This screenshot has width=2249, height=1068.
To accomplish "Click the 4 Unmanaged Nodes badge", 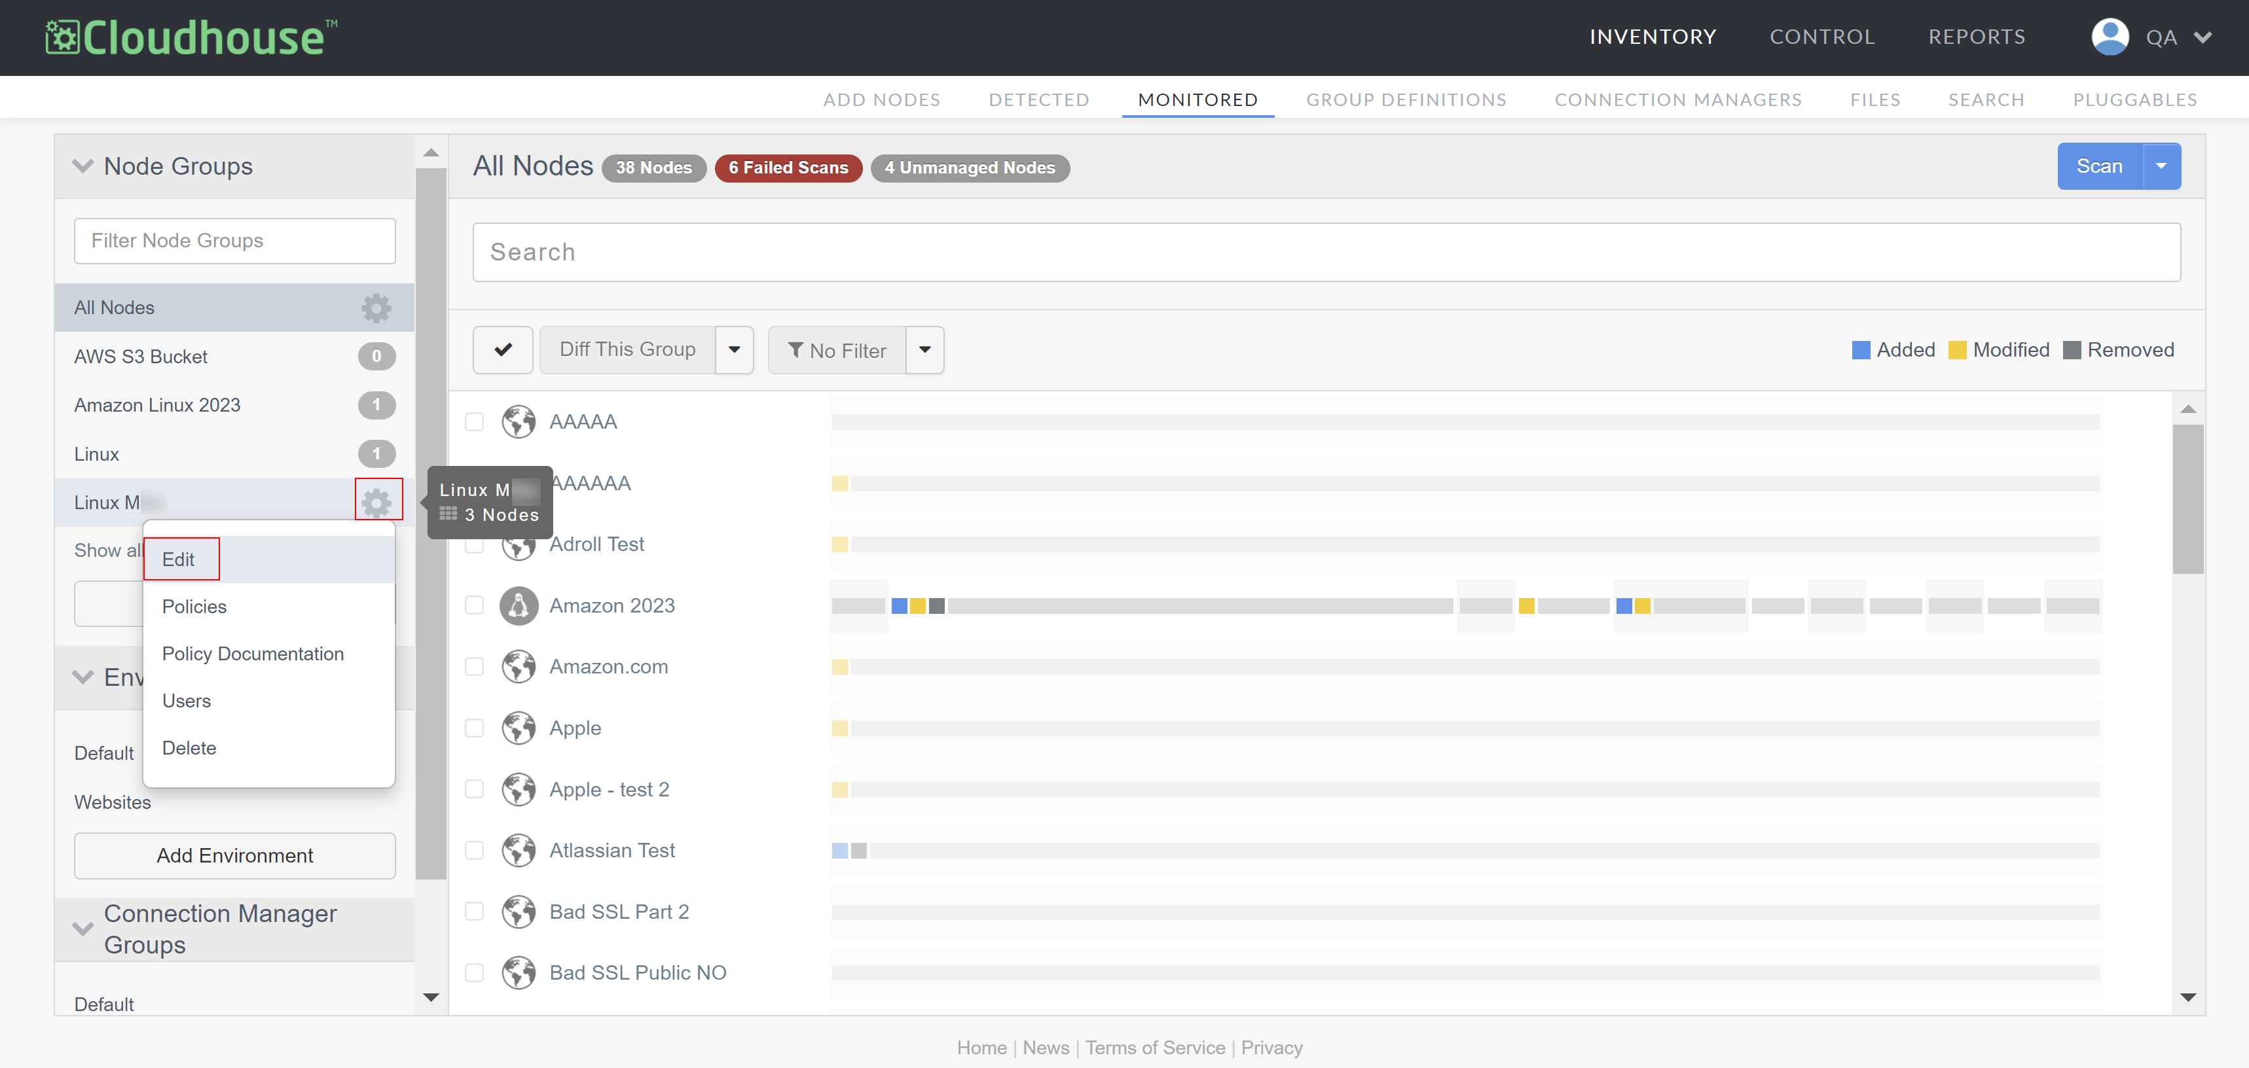I will click(x=970, y=168).
